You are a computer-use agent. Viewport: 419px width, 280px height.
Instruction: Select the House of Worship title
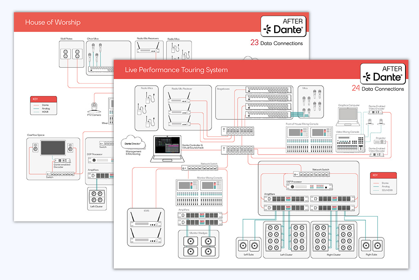pos(53,22)
